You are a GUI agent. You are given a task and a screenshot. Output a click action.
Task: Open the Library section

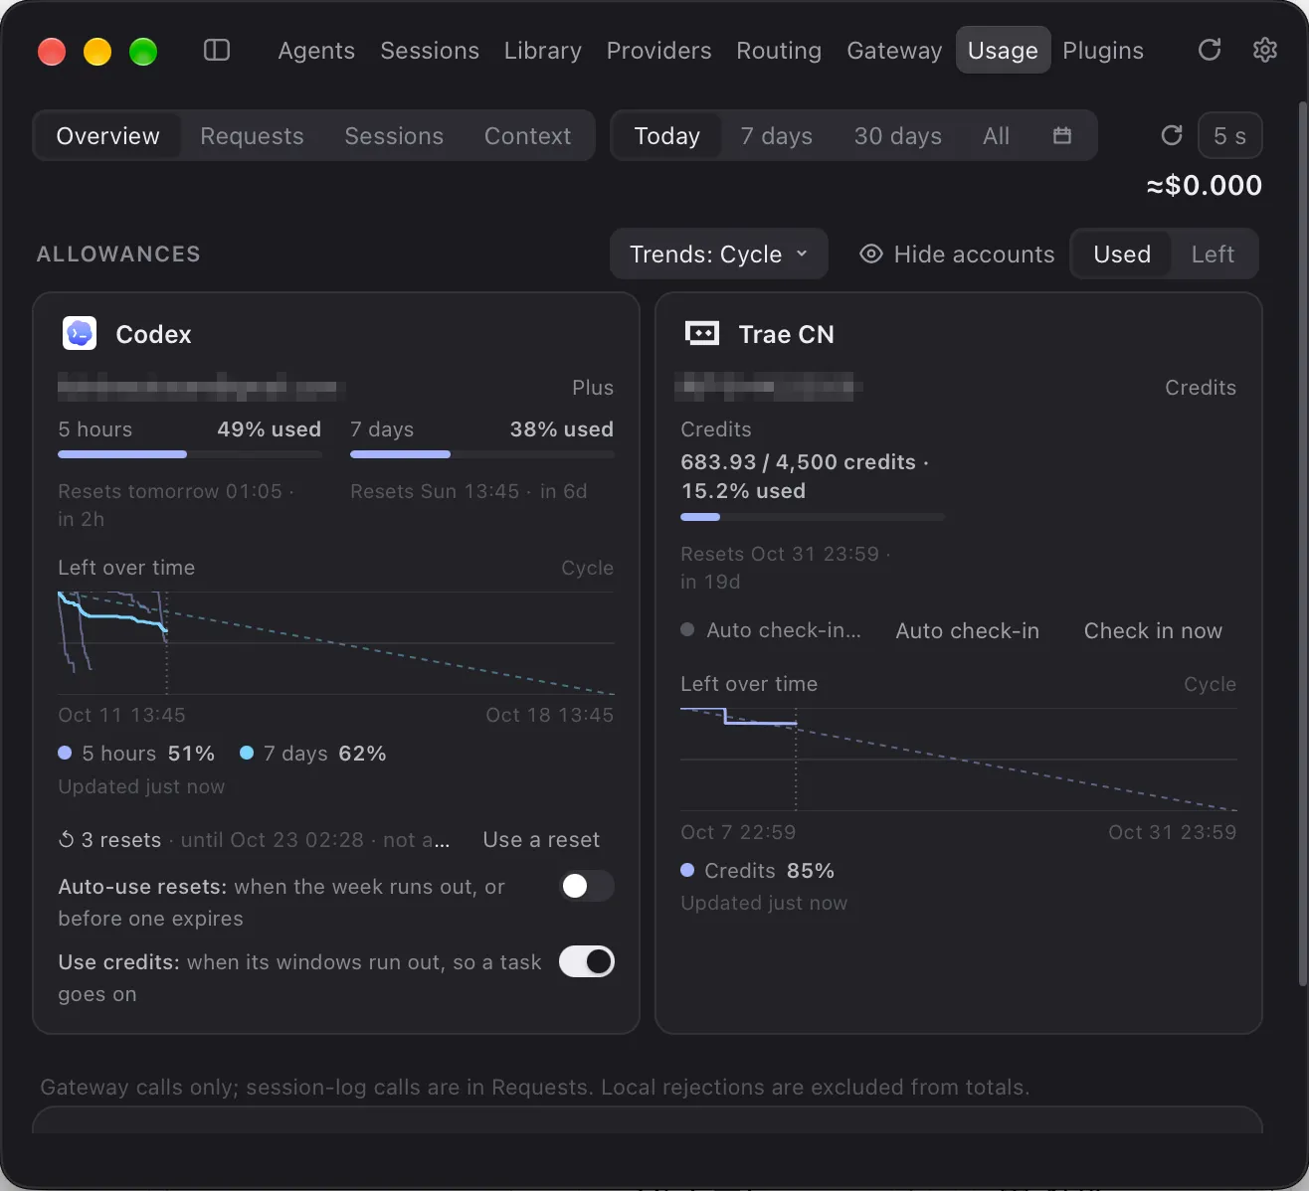pos(543,50)
